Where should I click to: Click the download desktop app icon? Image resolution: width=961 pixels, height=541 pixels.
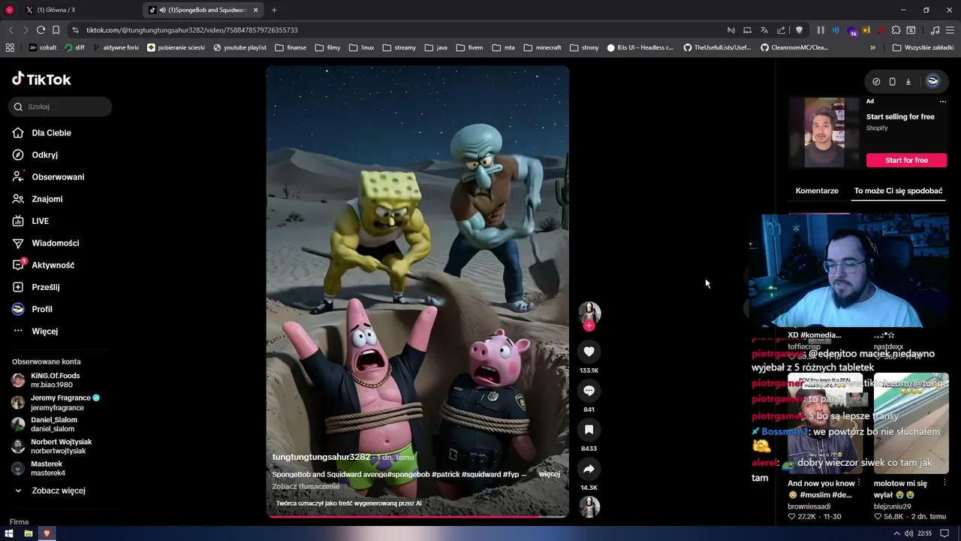pyautogui.click(x=908, y=81)
